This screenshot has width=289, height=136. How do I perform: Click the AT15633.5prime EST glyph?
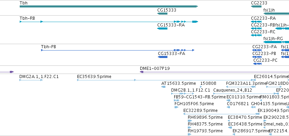[163, 87]
